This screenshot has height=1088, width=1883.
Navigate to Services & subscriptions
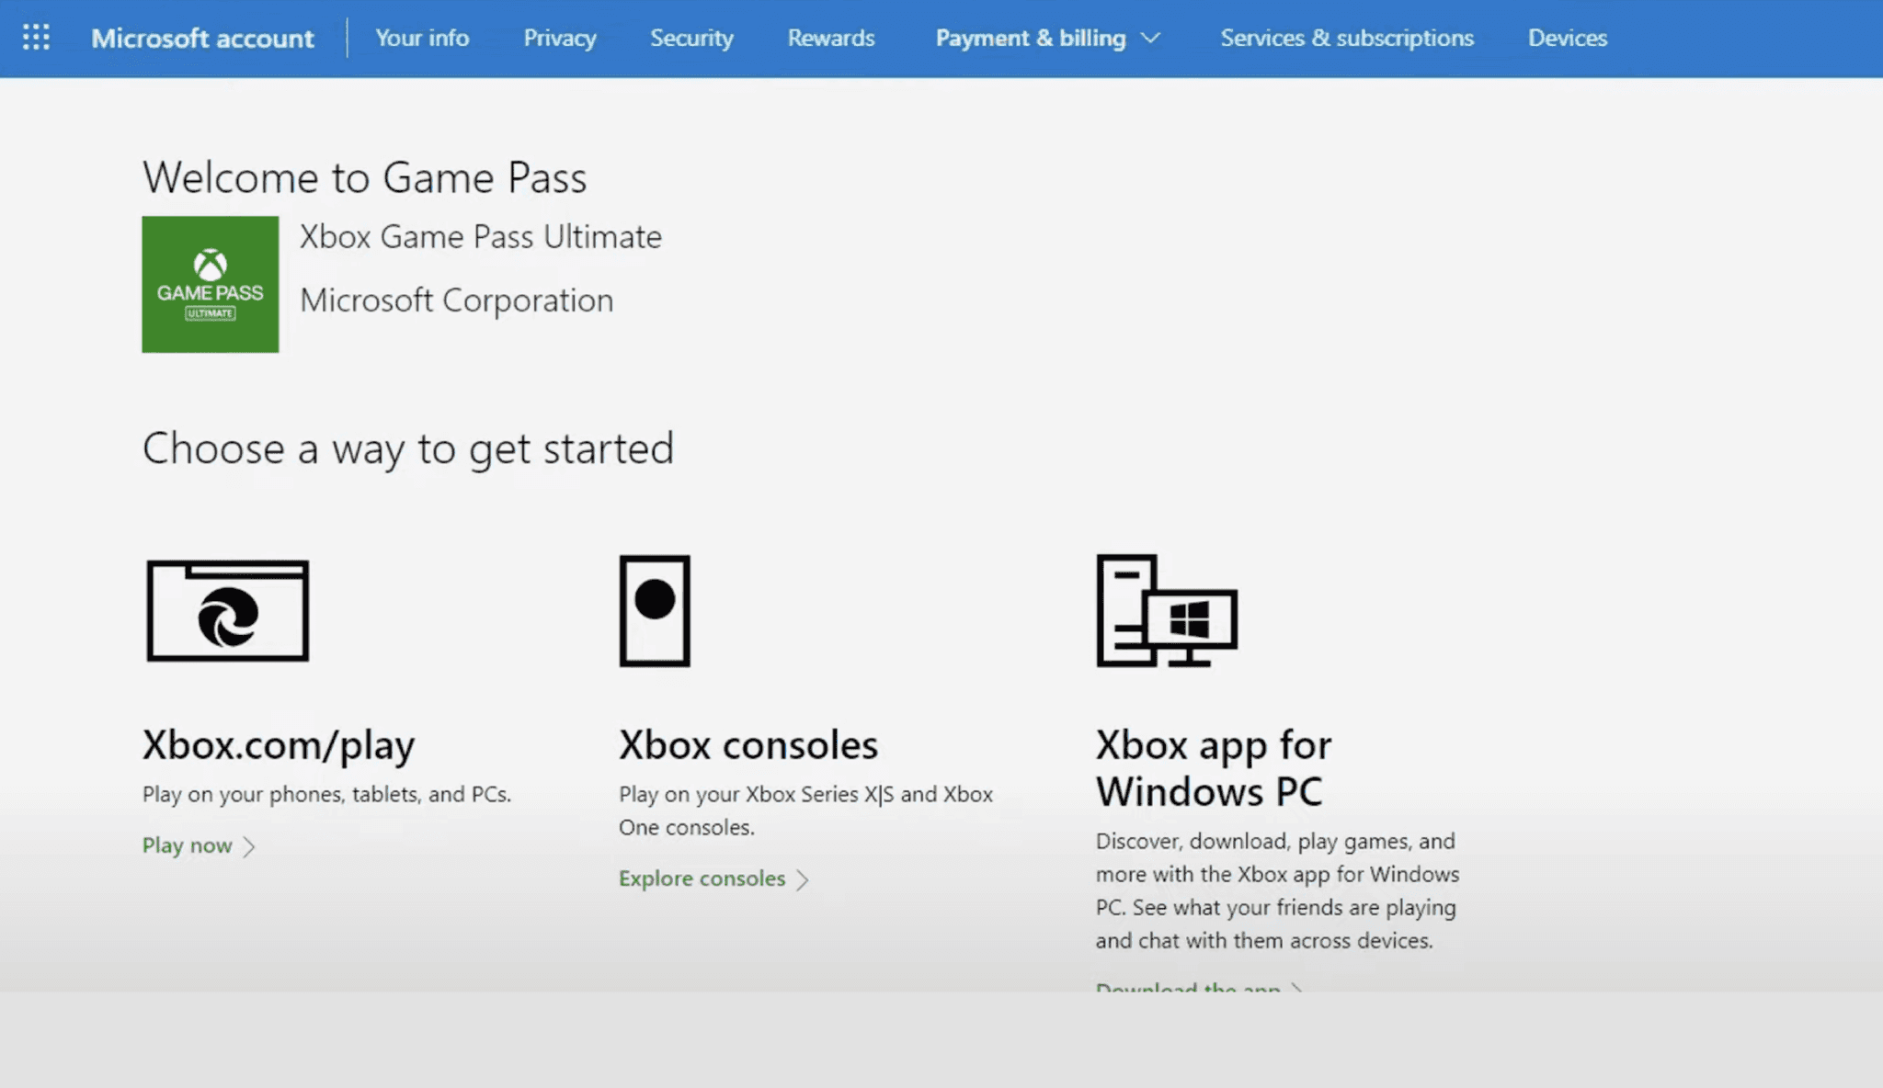(x=1346, y=39)
